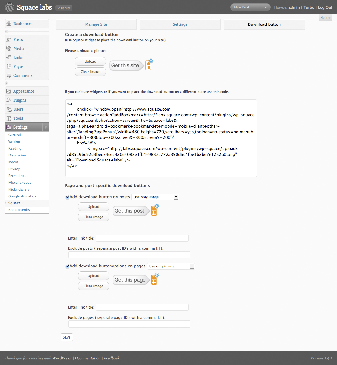Collapse the sidebar using the arrow below Comments
This screenshot has height=365, width=337.
tap(6, 83)
